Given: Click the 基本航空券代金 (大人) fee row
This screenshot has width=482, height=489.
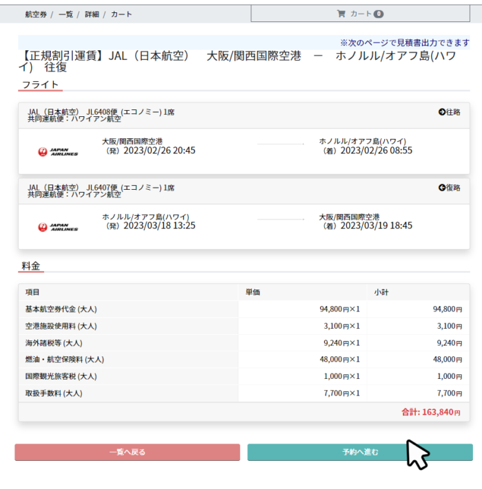Looking at the screenshot, I should coord(61,309).
